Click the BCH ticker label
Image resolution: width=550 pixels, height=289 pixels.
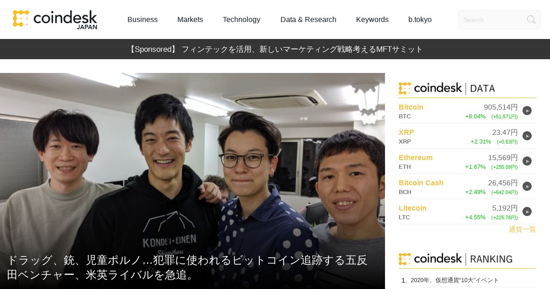coord(405,192)
